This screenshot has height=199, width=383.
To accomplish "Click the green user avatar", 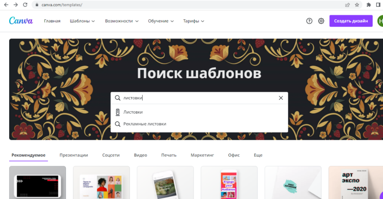I will (380, 21).
